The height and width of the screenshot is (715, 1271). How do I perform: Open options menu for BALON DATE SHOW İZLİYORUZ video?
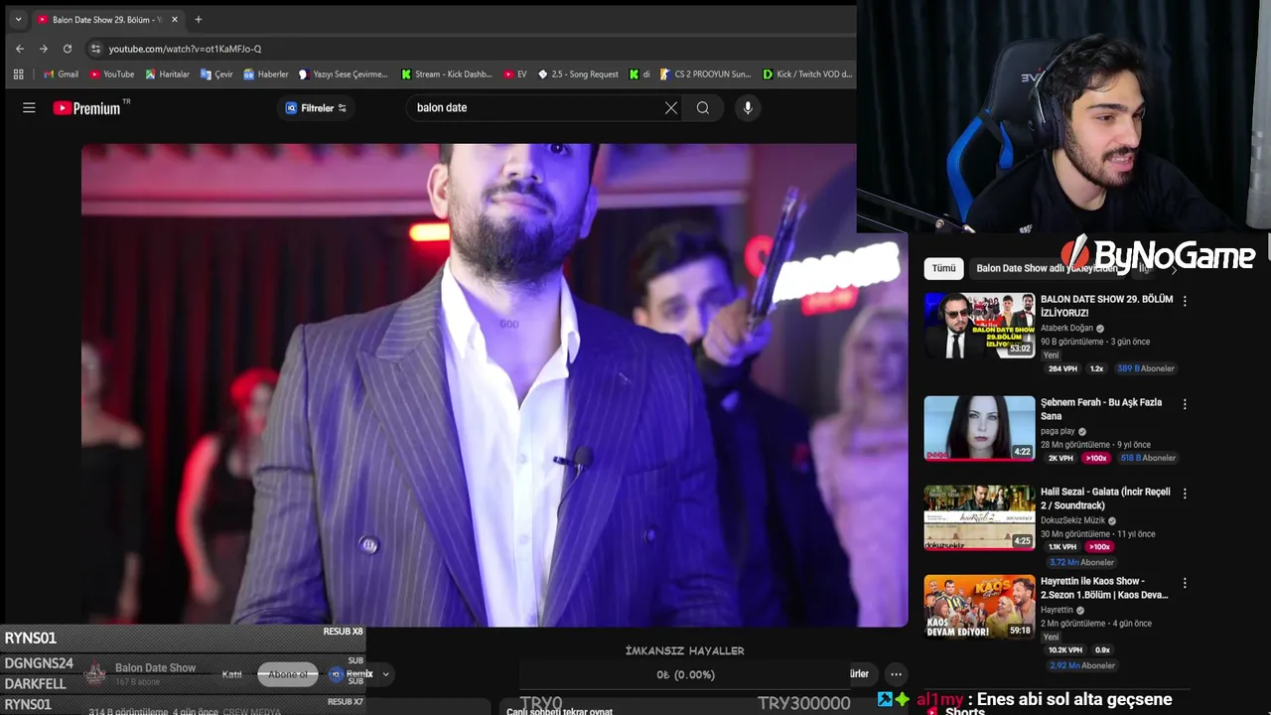[x=1185, y=300]
